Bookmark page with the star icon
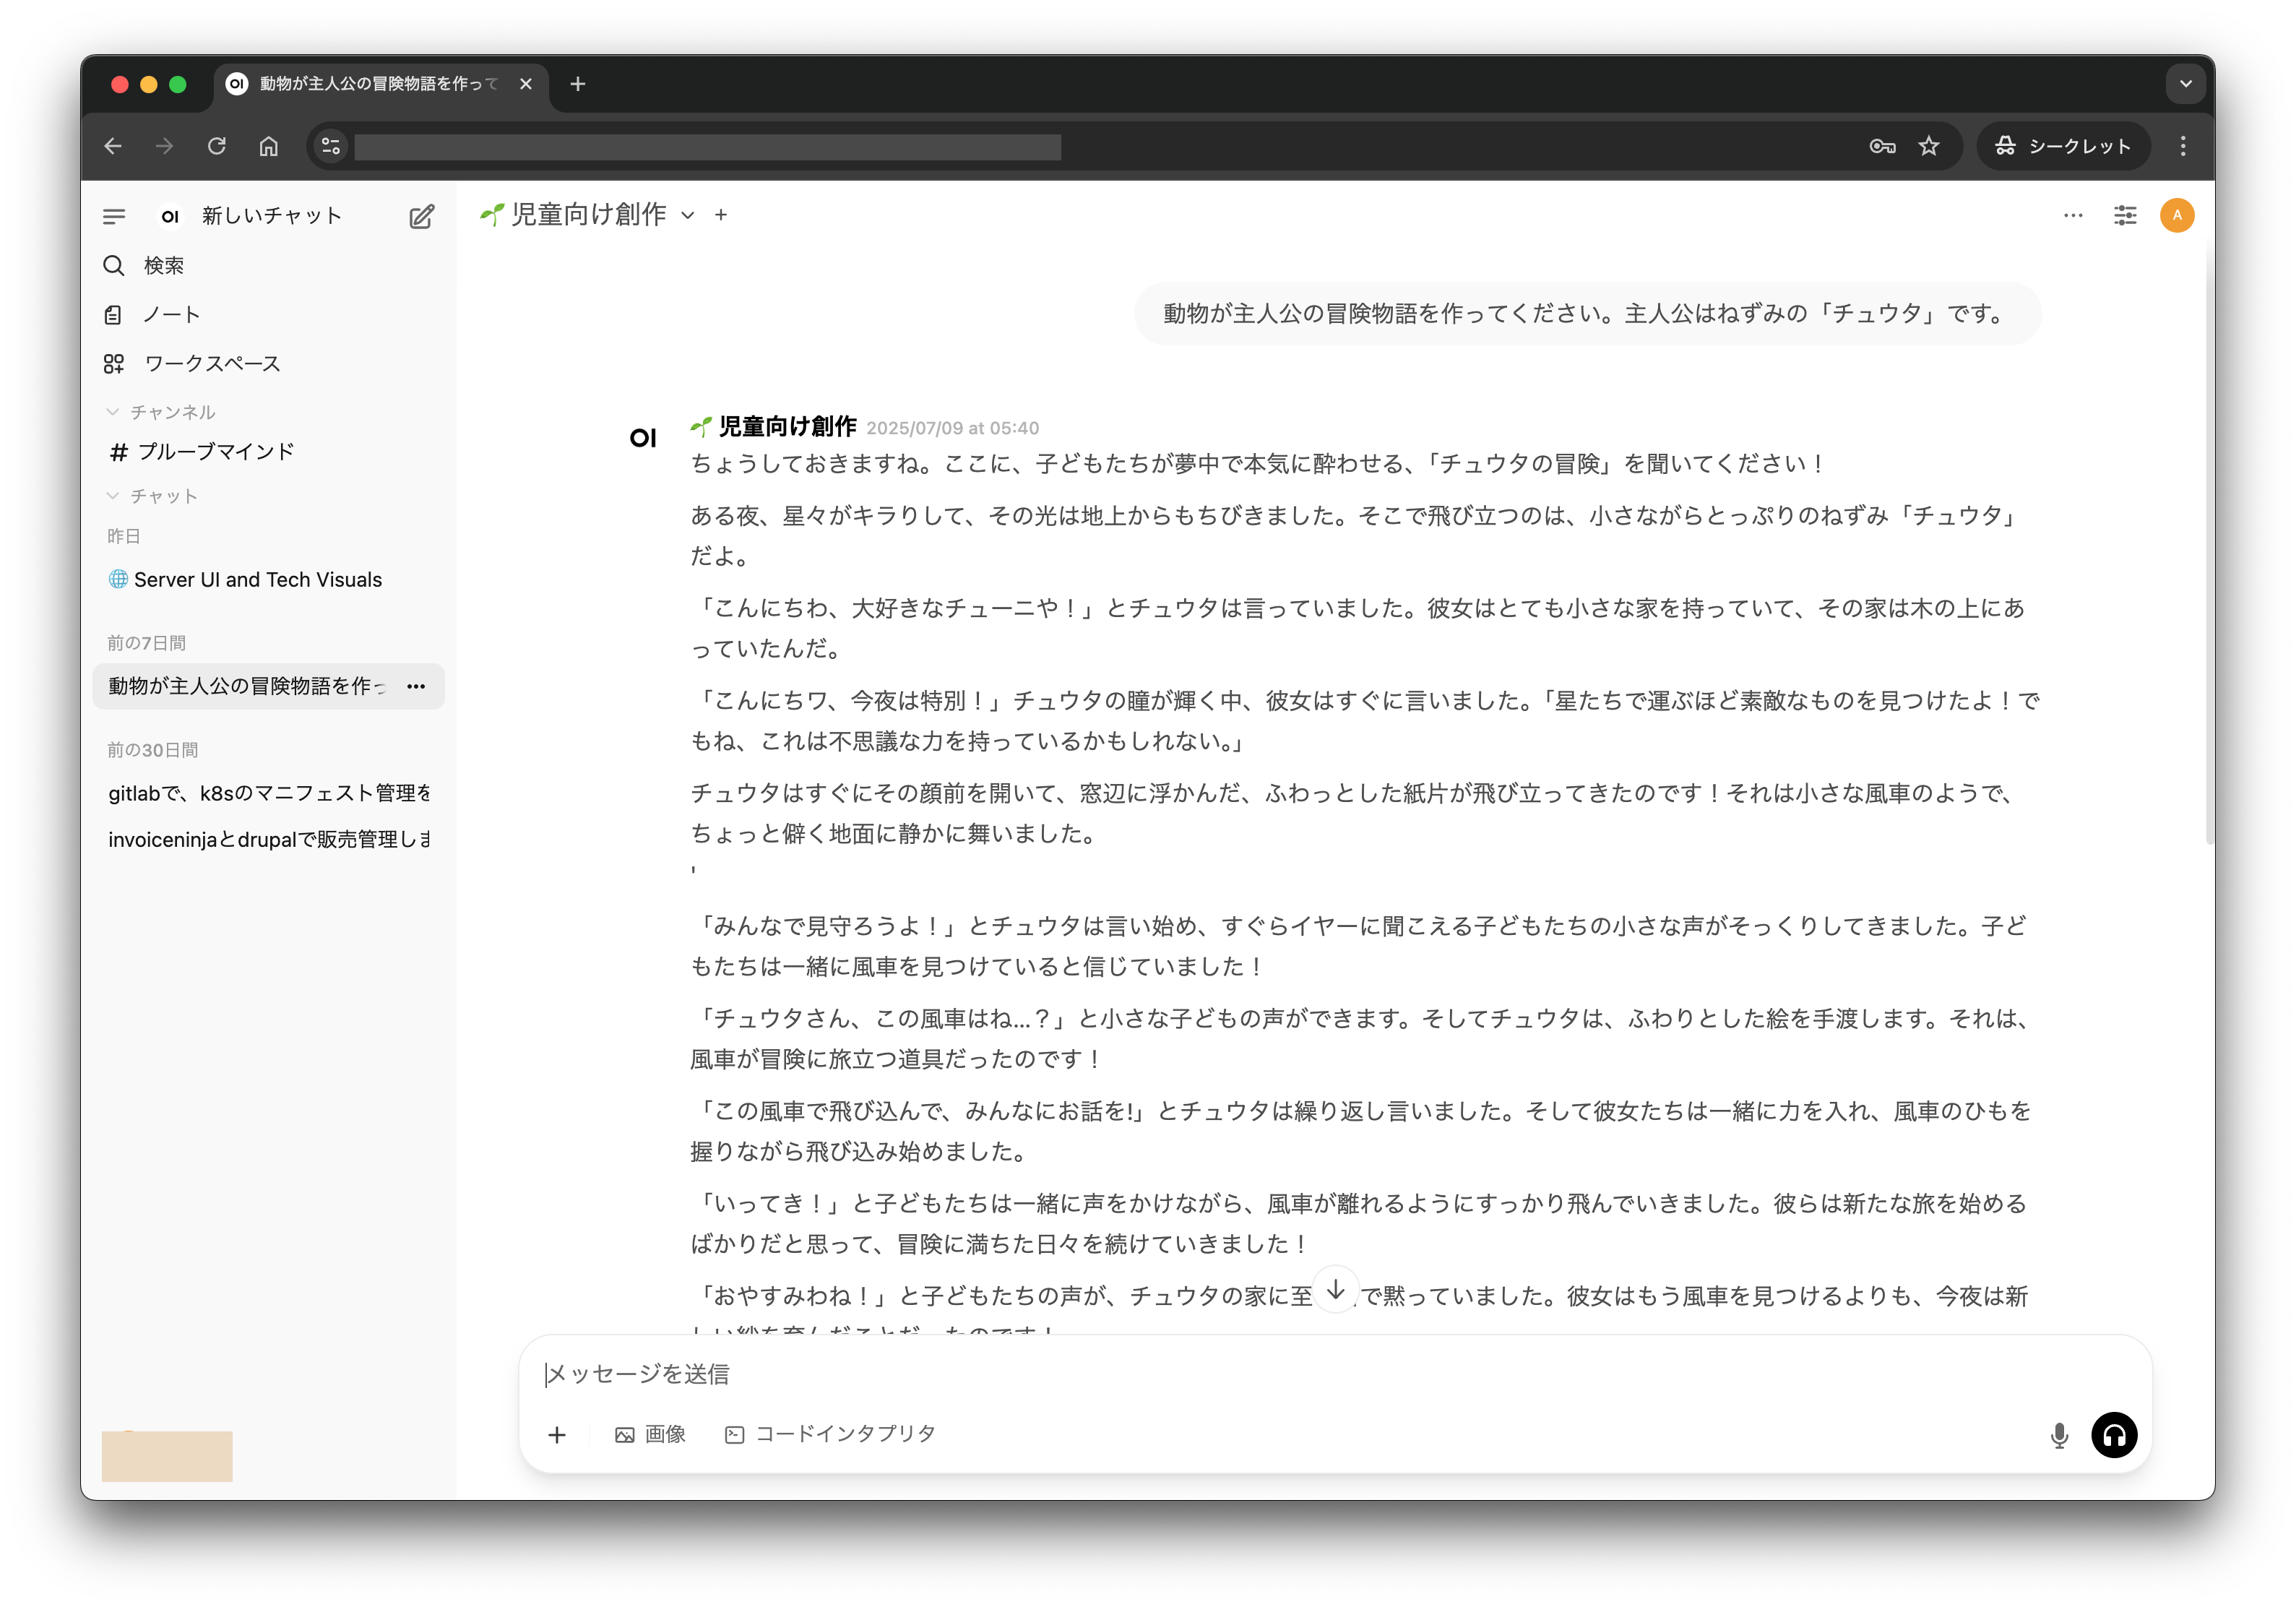The height and width of the screenshot is (1607, 2296). pos(1929,146)
